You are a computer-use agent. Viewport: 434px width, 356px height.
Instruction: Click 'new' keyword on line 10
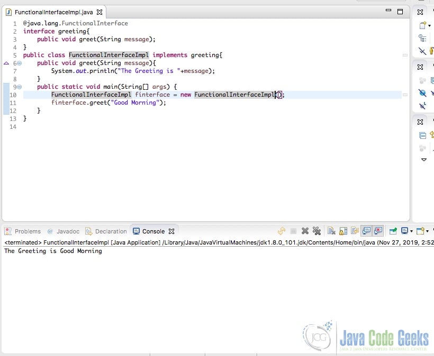pos(186,95)
